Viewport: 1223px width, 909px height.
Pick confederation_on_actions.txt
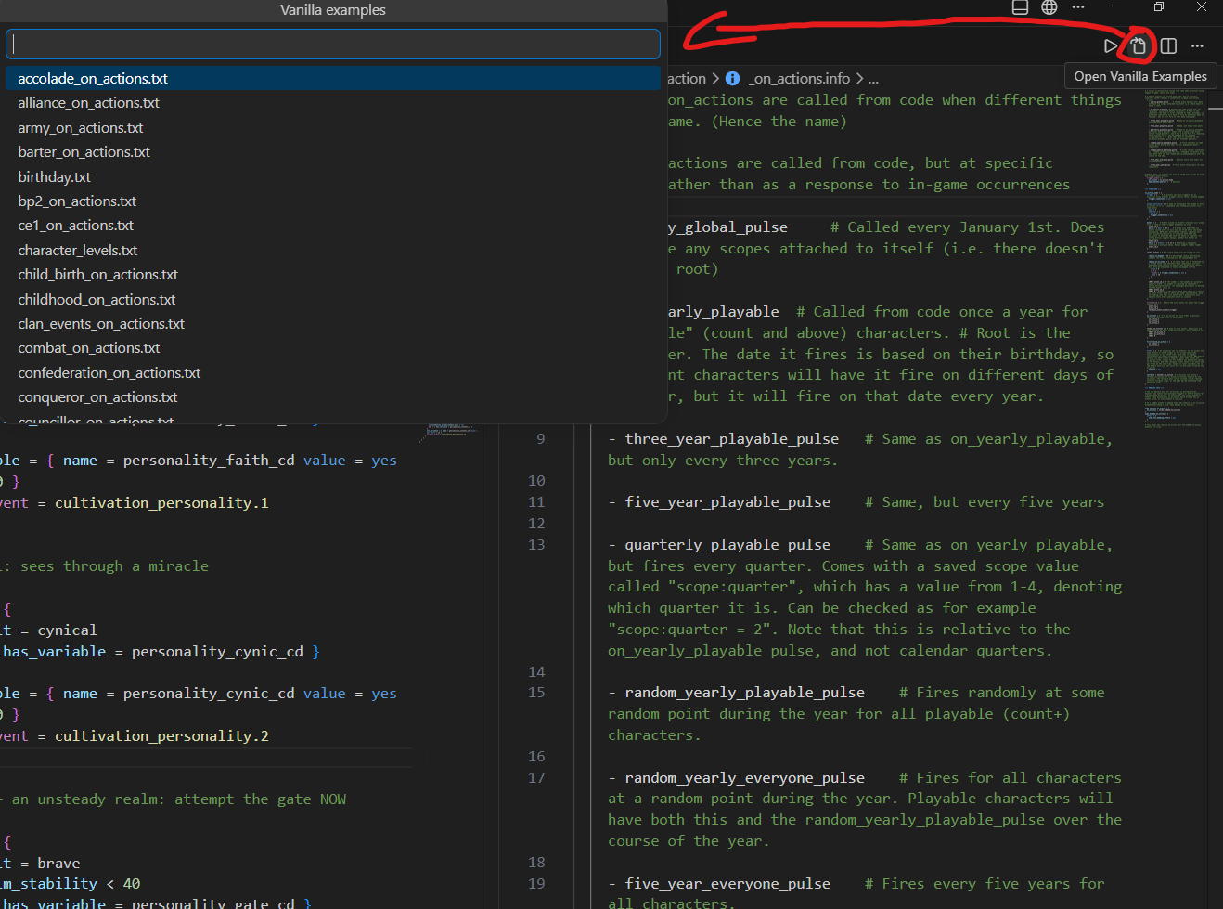333,373
